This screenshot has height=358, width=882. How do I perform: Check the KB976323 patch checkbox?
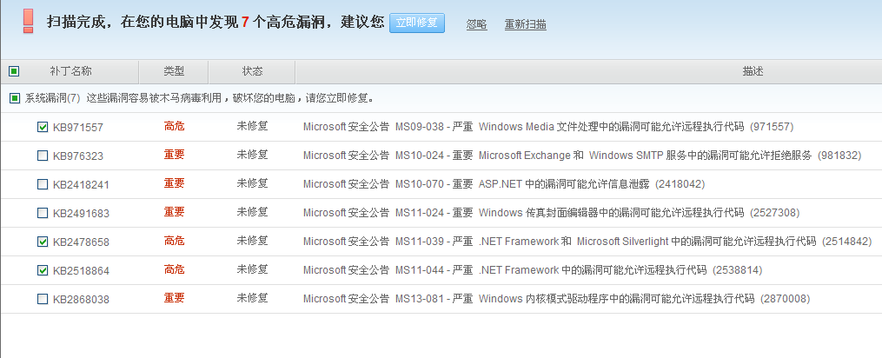pyautogui.click(x=43, y=156)
